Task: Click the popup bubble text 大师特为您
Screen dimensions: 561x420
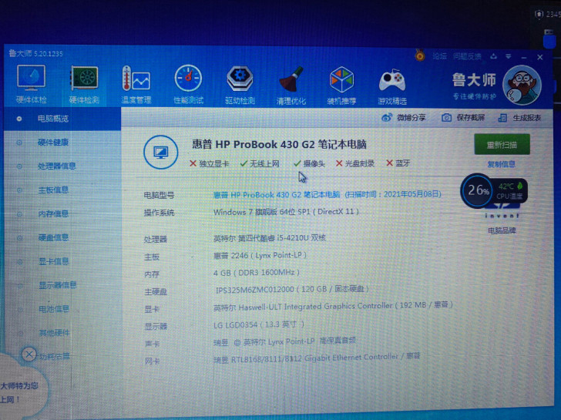Action: pos(19,385)
